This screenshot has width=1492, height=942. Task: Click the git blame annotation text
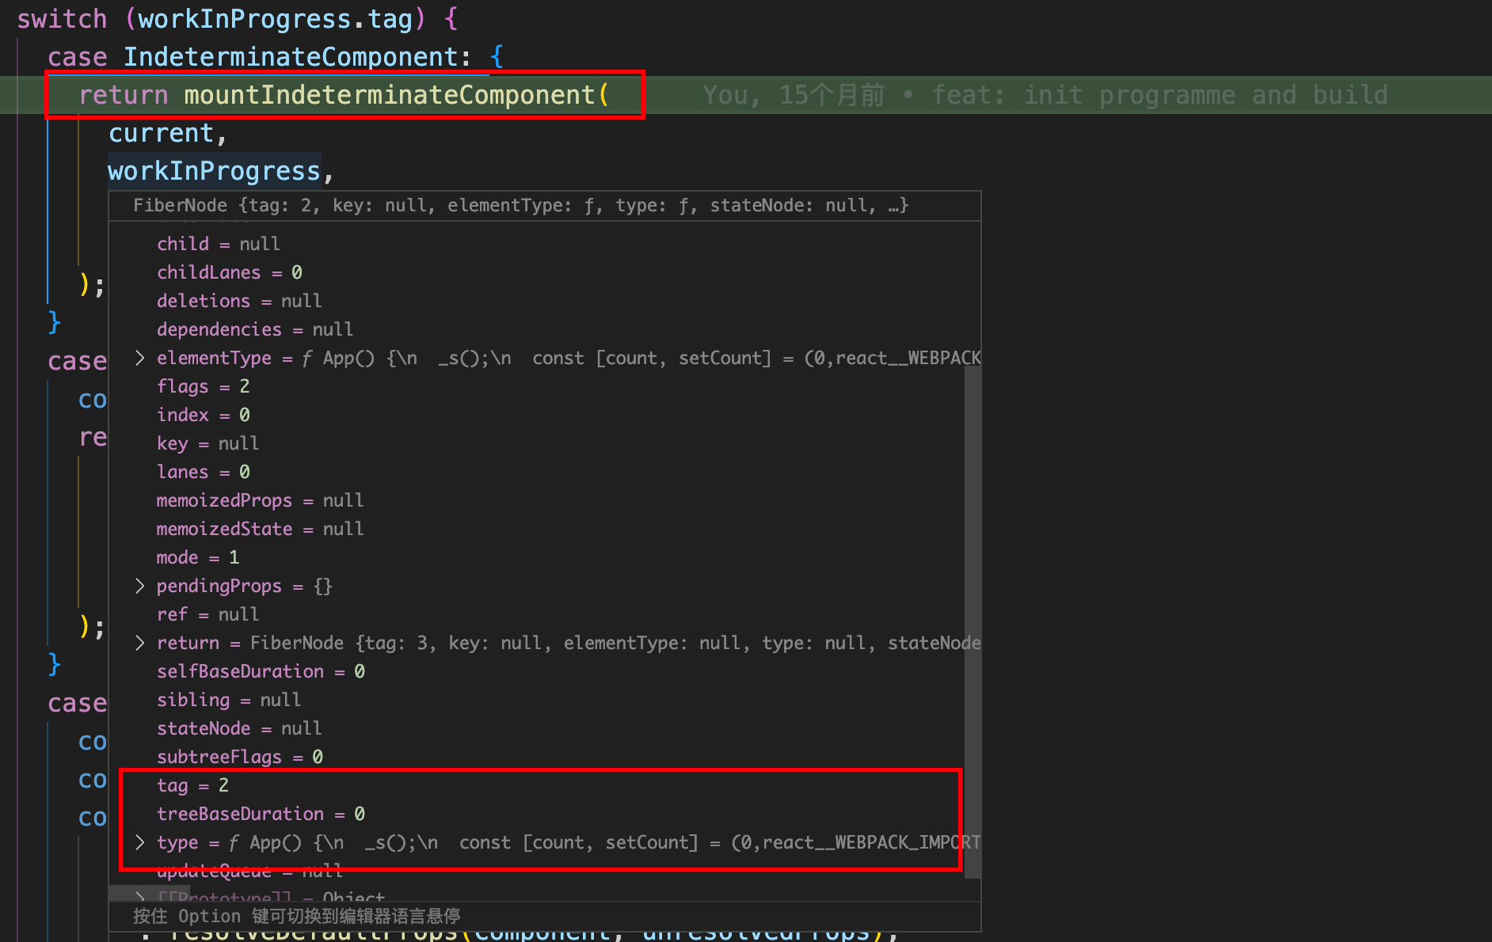(x=1044, y=95)
